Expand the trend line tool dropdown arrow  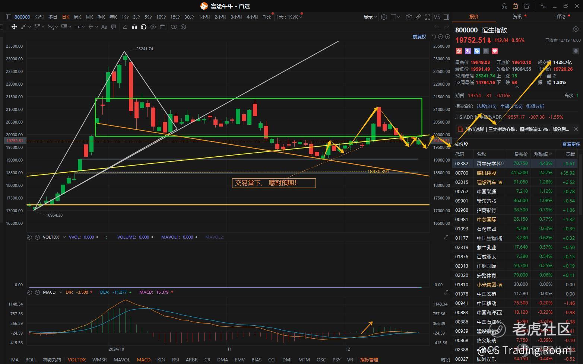29,27
